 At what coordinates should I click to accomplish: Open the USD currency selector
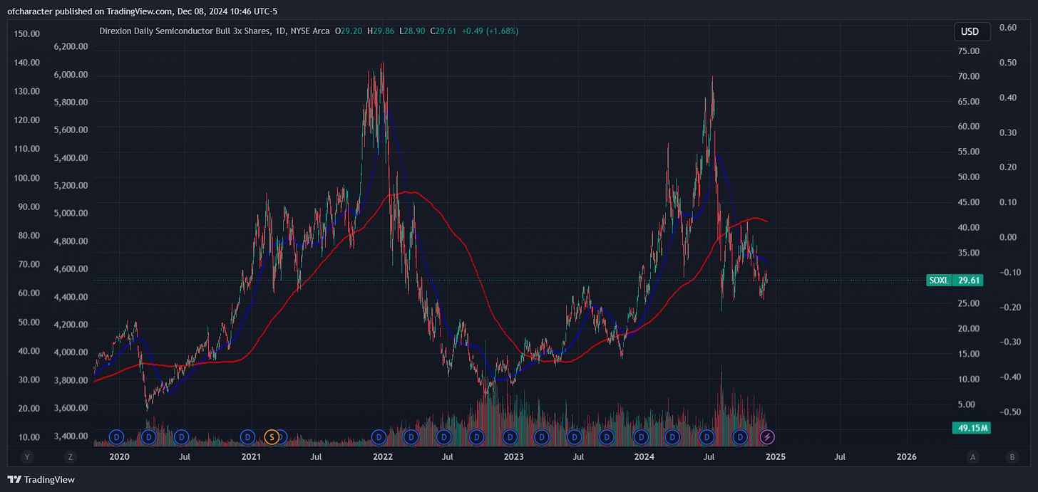click(x=972, y=31)
